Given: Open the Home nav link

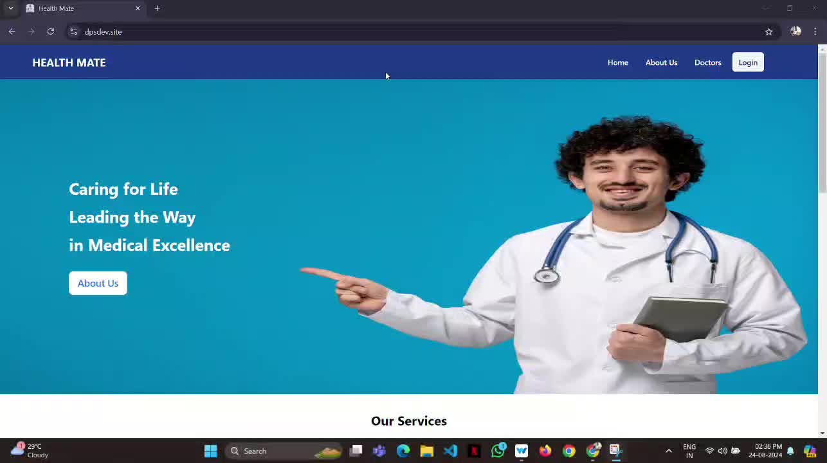Looking at the screenshot, I should click(x=617, y=62).
